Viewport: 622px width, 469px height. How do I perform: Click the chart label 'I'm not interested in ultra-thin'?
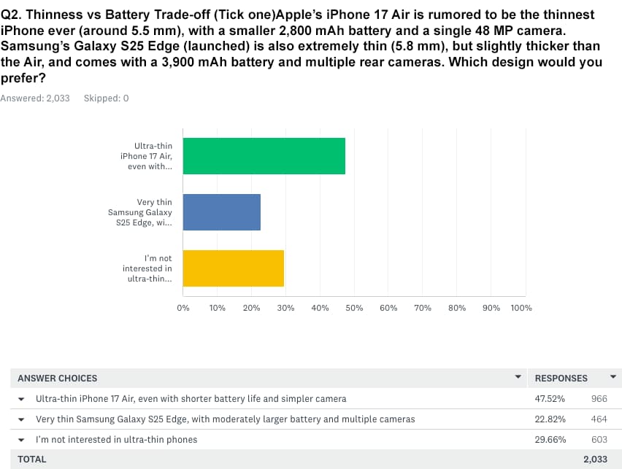point(147,268)
